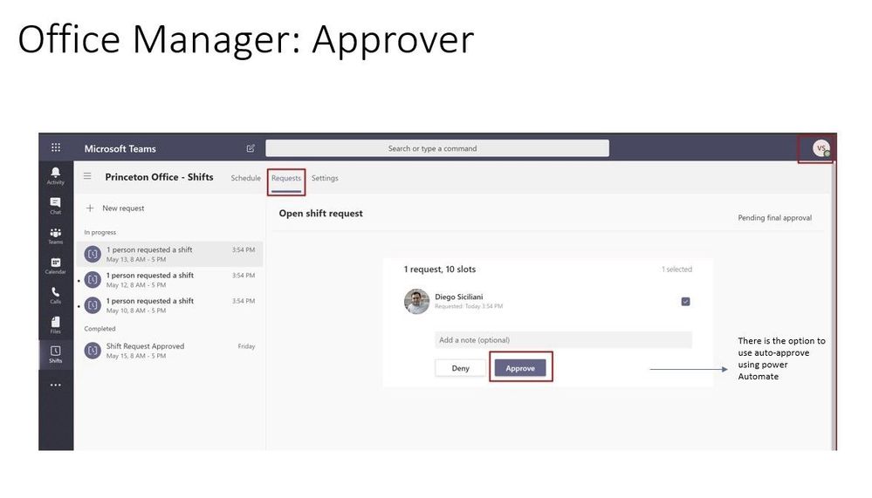Image resolution: width=872 pixels, height=498 pixels.
Task: Open Activity in the sidebar
Action: coord(56,175)
